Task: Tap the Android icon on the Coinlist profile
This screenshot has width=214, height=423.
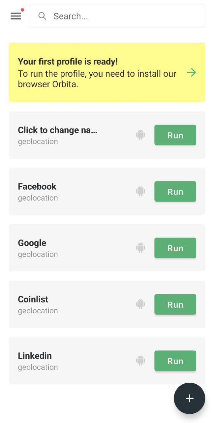Action: (140, 304)
